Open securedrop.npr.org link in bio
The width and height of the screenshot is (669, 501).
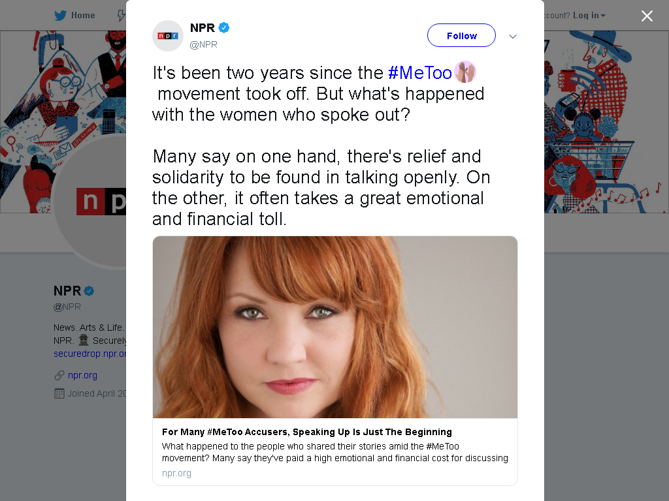pos(90,354)
